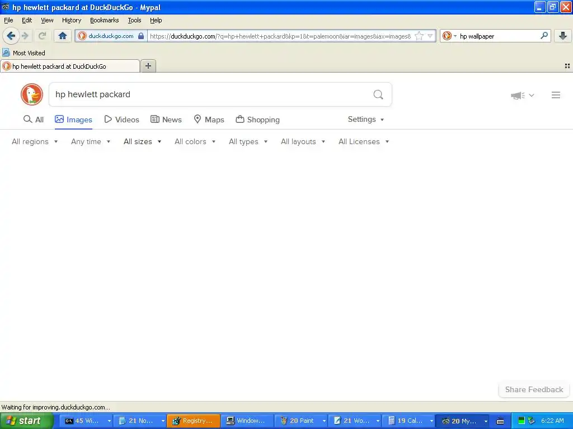
Task: Open the Paint taskbar group
Action: (x=301, y=421)
